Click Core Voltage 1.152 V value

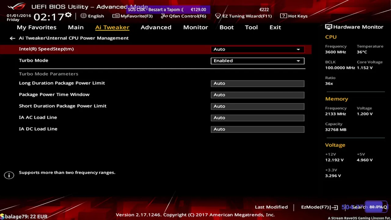pos(365,68)
